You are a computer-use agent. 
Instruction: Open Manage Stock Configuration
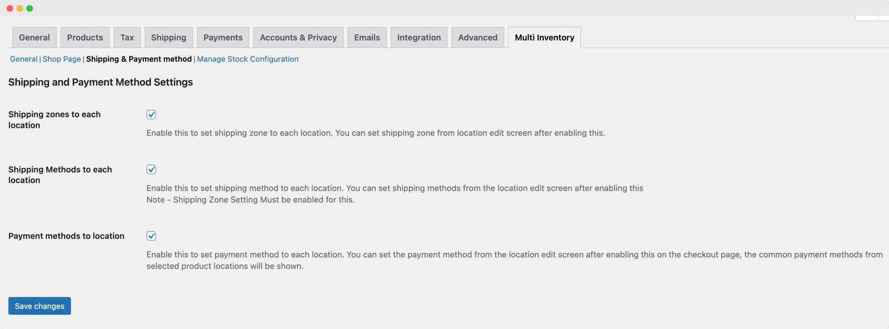[247, 59]
